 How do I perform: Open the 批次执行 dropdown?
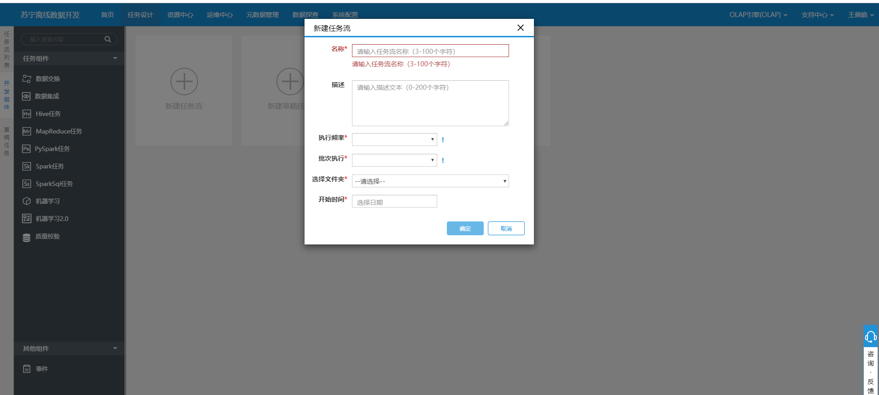pyautogui.click(x=394, y=160)
